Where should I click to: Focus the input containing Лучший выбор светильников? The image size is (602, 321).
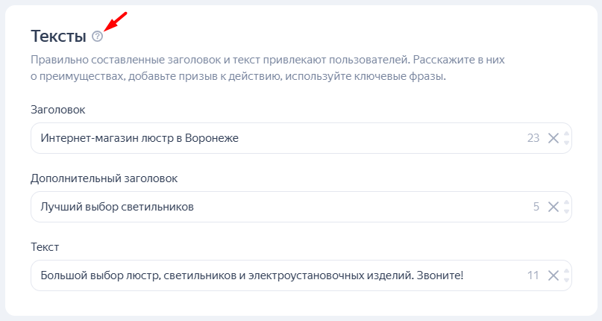coord(280,207)
